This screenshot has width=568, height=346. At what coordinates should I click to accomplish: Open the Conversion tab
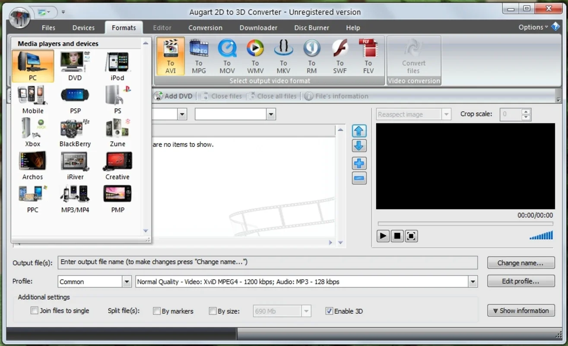tap(205, 28)
